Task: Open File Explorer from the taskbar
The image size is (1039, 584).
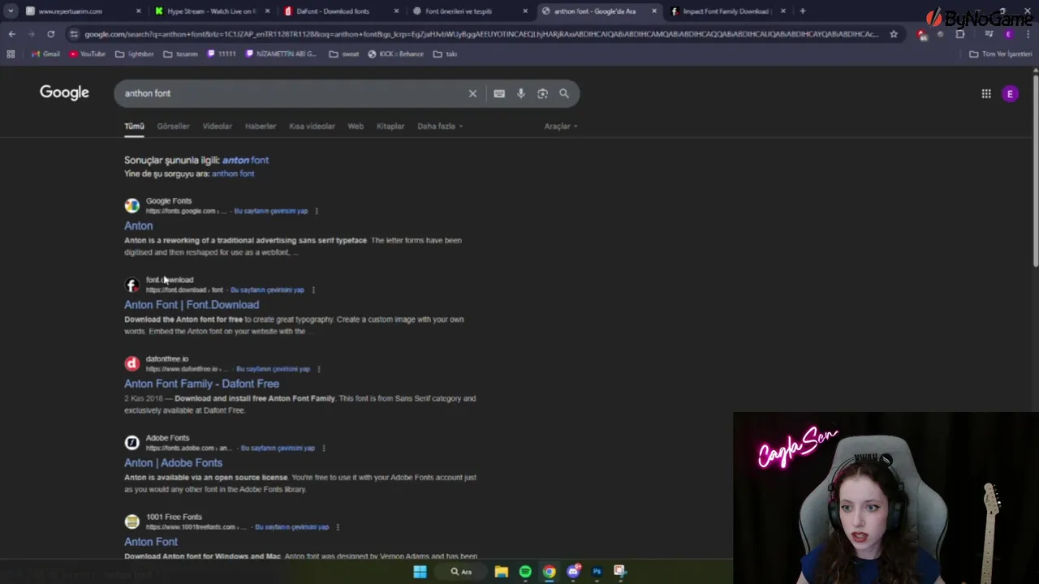Action: tap(502, 572)
